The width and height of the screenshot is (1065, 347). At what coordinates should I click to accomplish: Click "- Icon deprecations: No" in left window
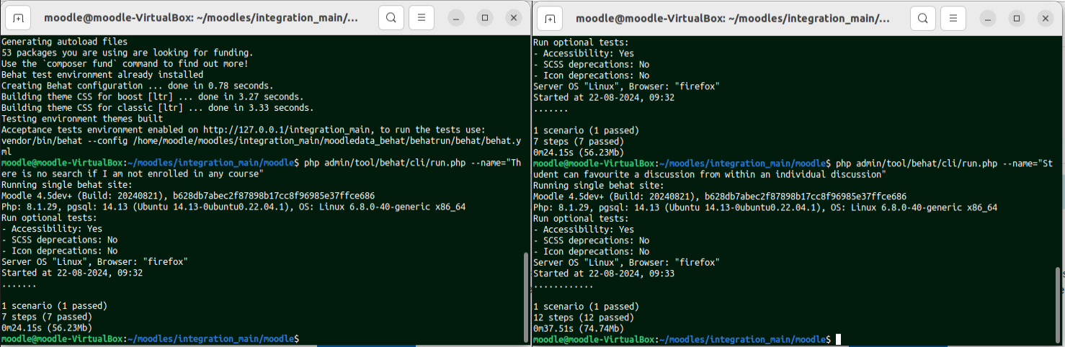click(x=59, y=251)
